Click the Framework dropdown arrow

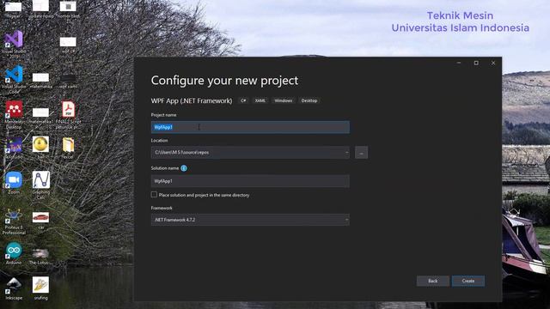click(346, 220)
